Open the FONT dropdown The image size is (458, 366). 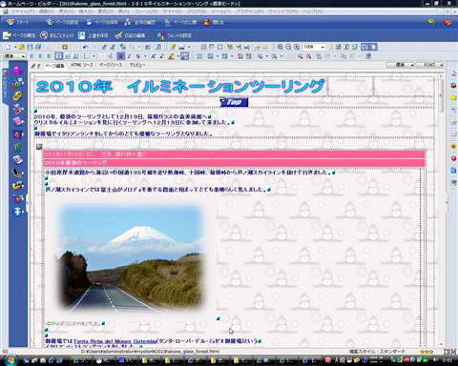coord(432,65)
